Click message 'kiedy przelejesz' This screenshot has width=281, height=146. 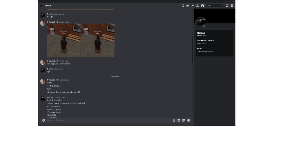[54, 86]
